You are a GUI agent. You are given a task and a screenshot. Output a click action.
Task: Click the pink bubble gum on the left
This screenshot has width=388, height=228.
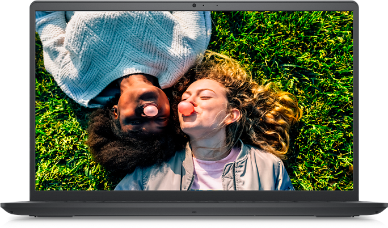click(151, 111)
